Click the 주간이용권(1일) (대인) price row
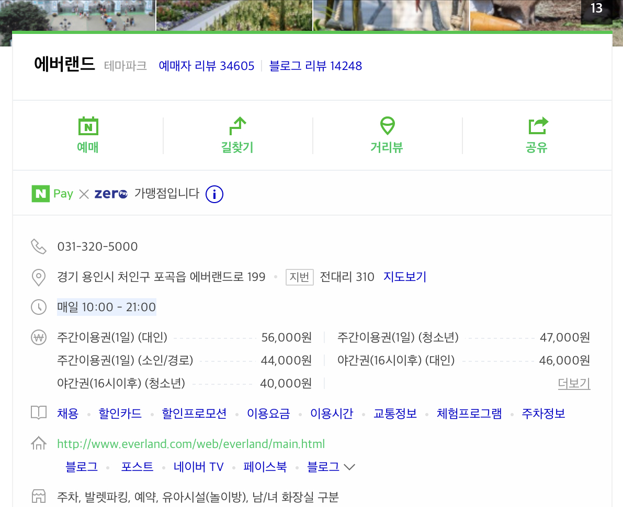This screenshot has height=507, width=623. [184, 338]
